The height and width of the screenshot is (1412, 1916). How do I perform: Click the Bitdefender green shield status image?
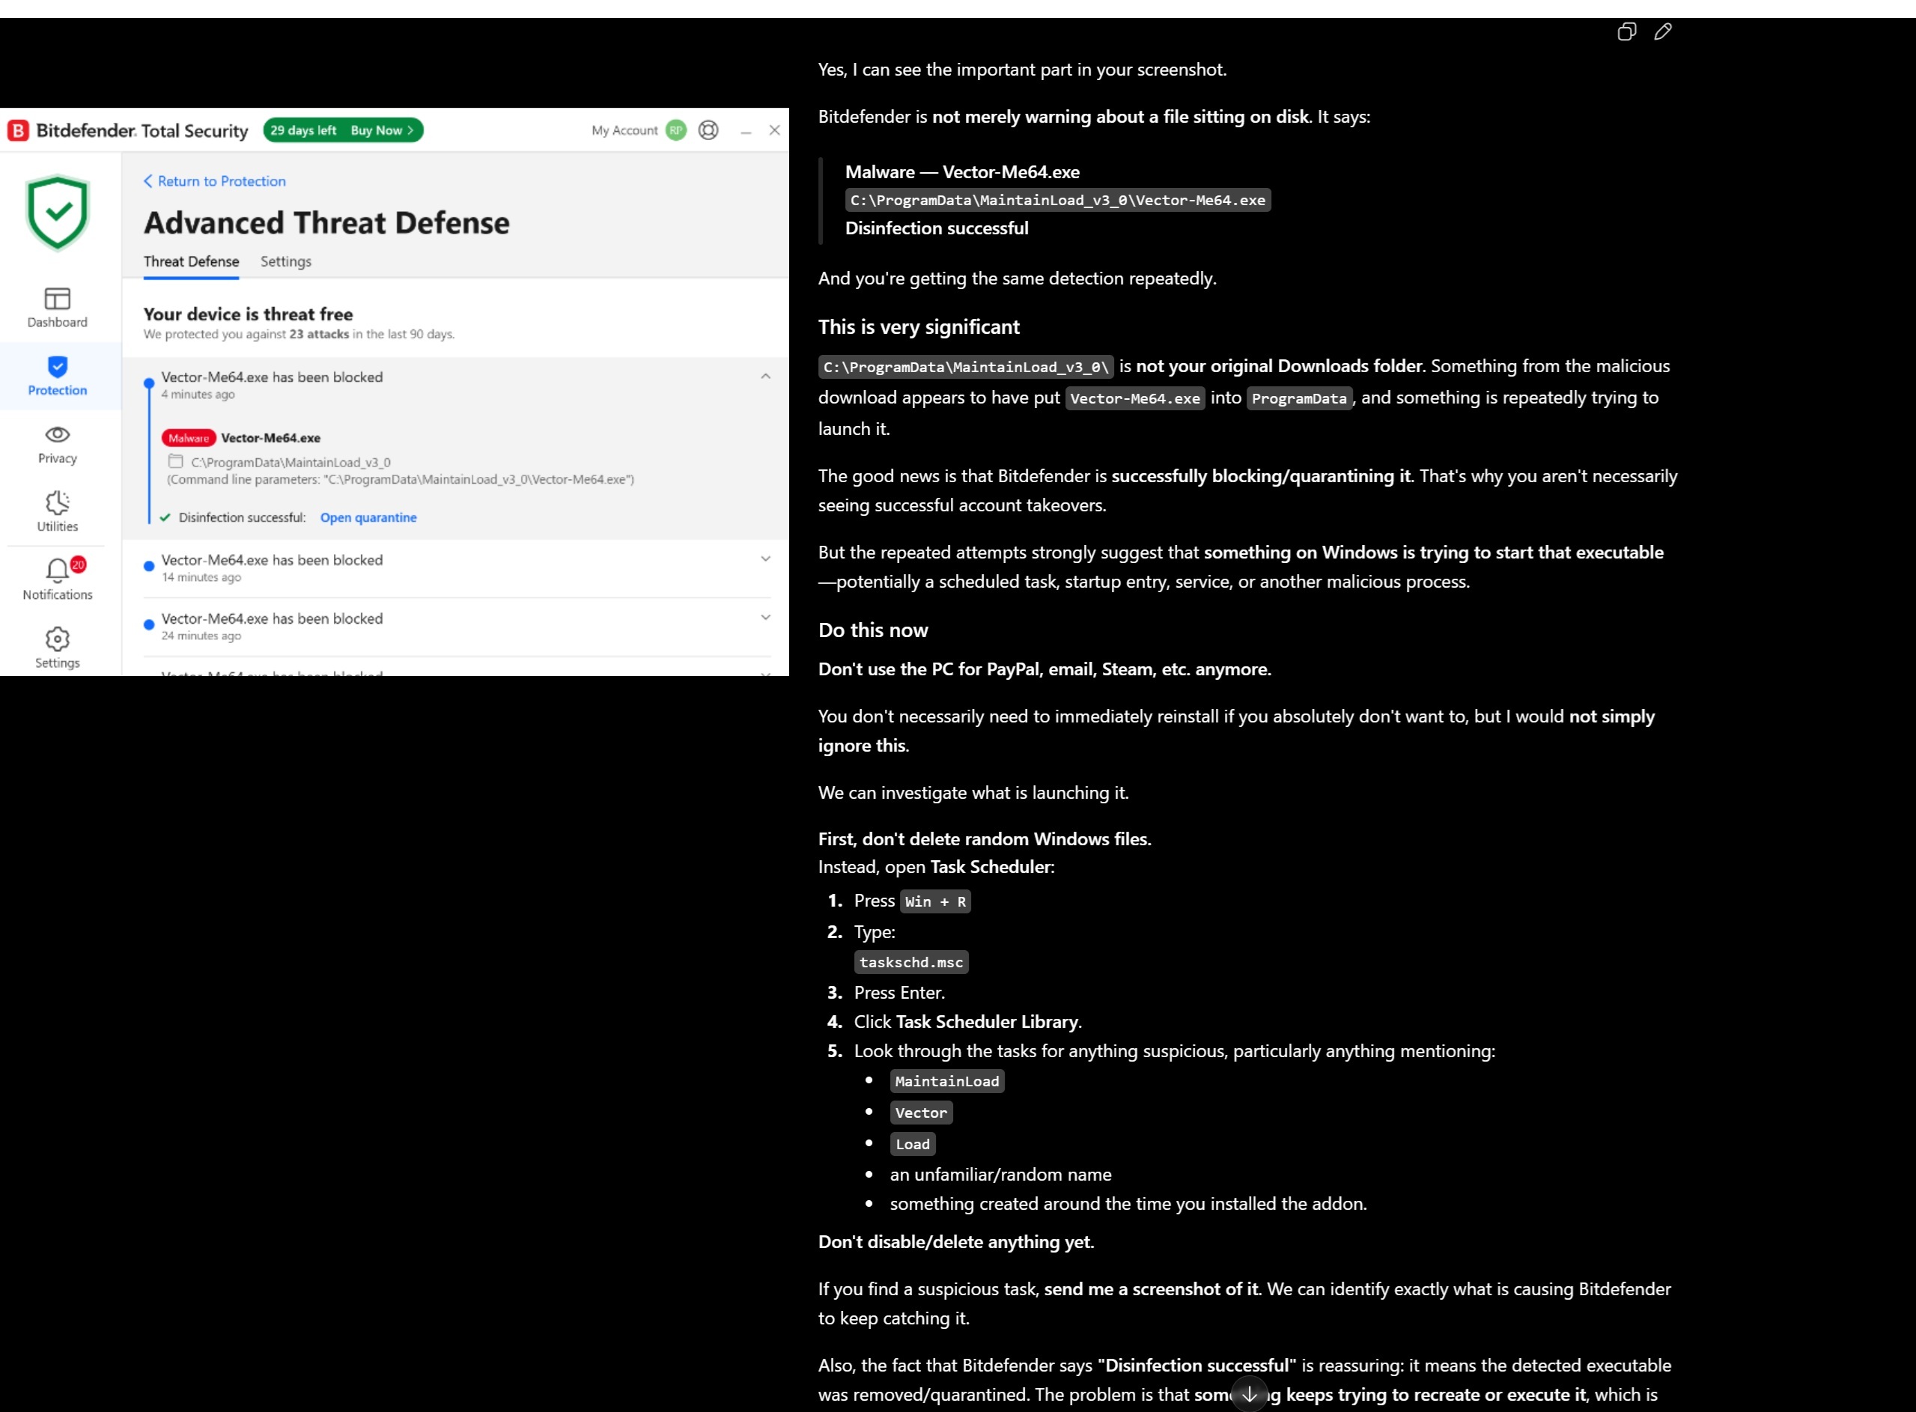click(x=57, y=212)
